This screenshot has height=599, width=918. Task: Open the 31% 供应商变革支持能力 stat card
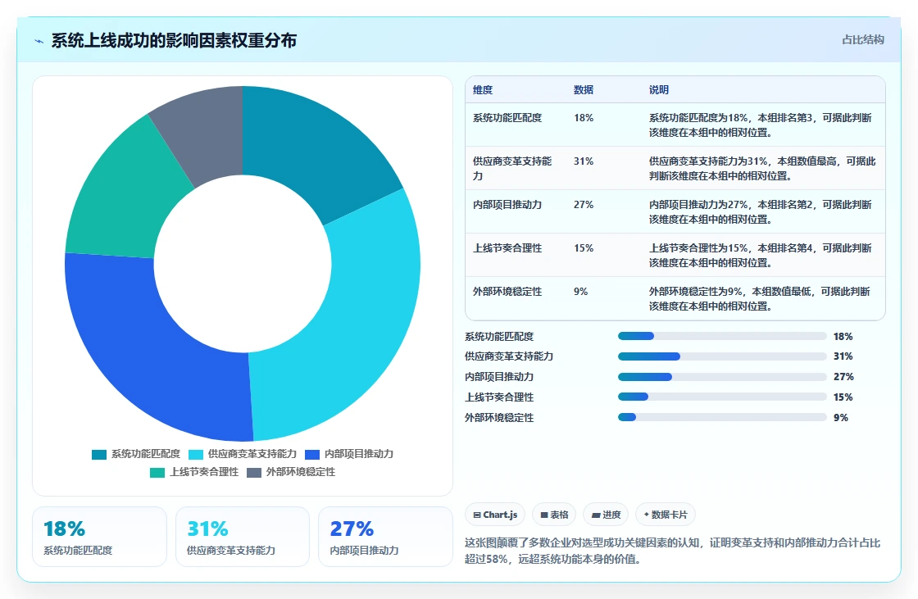[x=243, y=537]
